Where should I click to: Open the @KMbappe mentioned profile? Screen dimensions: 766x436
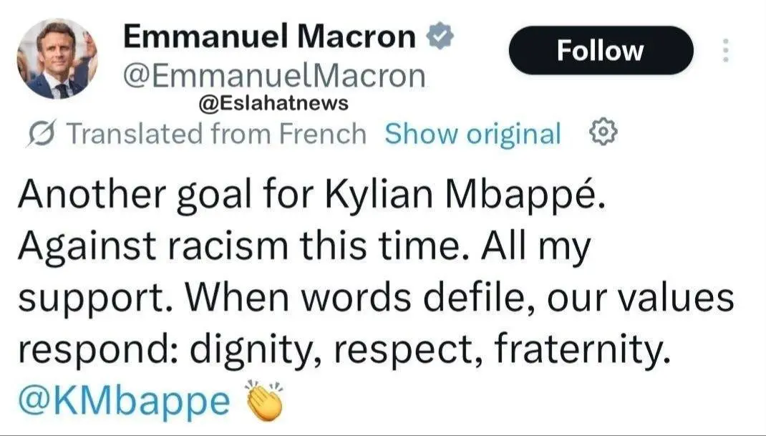click(124, 402)
